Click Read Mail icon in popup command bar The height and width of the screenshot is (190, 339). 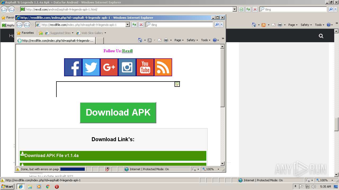(x=160, y=40)
